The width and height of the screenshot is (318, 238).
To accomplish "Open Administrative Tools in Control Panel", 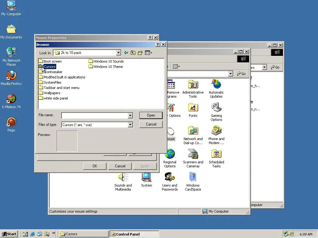I will coord(193,89).
